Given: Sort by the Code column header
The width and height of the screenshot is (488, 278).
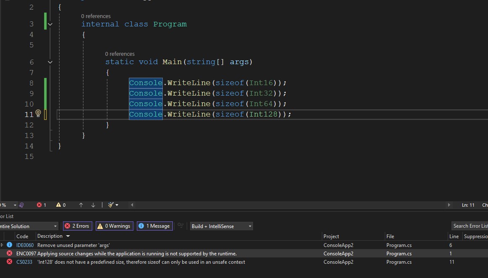Looking at the screenshot, I should [22, 236].
